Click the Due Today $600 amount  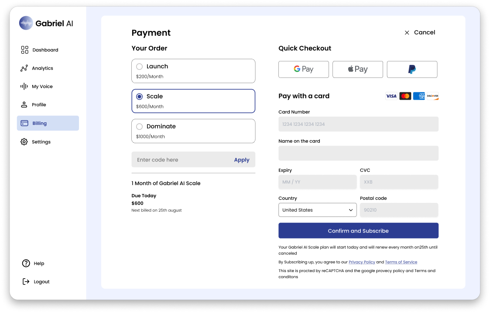pos(137,203)
